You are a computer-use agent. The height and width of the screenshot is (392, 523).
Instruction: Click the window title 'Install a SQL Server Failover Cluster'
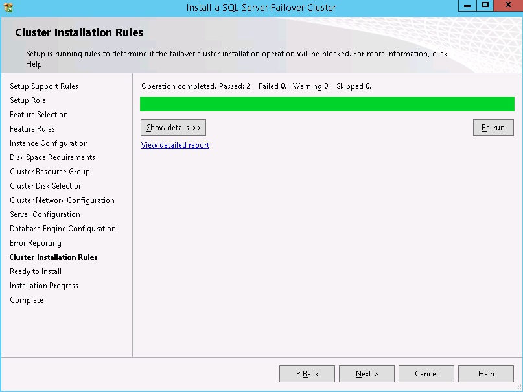coord(261,7)
